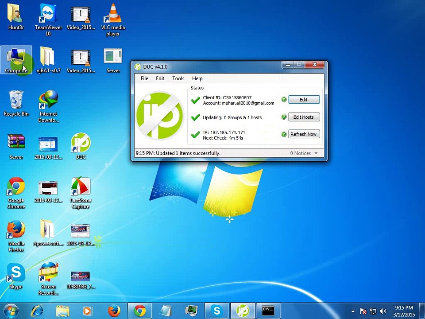Select the DUC shortcut on the desktop
Image resolution: width=425 pixels, height=319 pixels.
(x=81, y=146)
